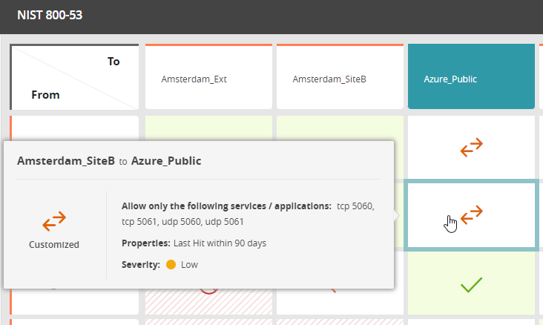Click the To/From corner header cell

click(74, 78)
